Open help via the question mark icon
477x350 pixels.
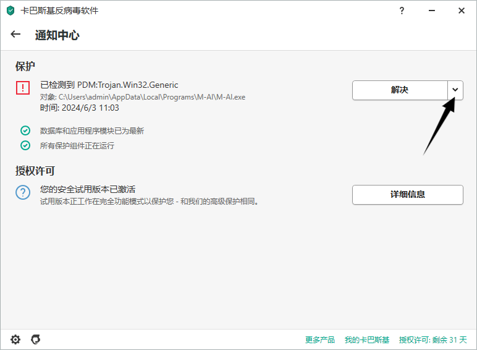(x=402, y=11)
